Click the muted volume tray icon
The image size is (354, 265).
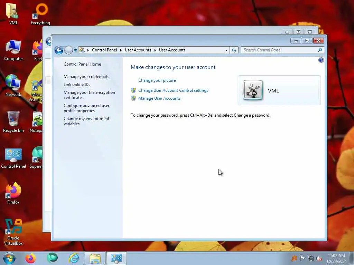[x=319, y=259]
